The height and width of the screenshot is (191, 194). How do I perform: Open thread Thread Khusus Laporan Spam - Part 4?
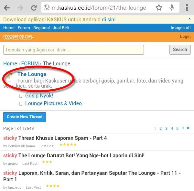[x=63, y=138]
